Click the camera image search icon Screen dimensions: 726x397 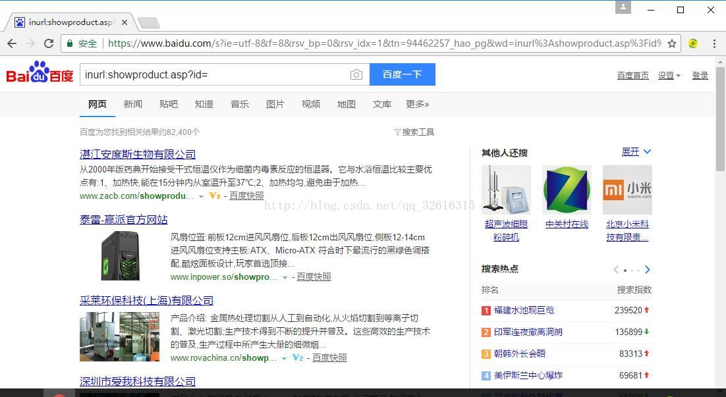point(356,74)
